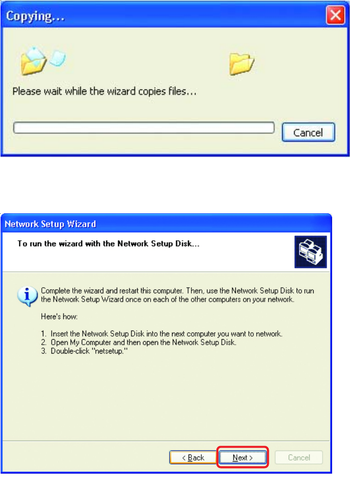350x477 pixels.
Task: Click the file copy progress bar
Action: [144, 127]
